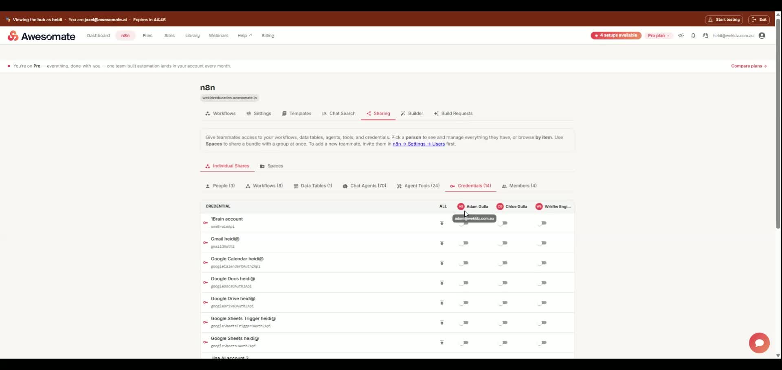Show the People (3) list
The height and width of the screenshot is (370, 782).
point(220,186)
